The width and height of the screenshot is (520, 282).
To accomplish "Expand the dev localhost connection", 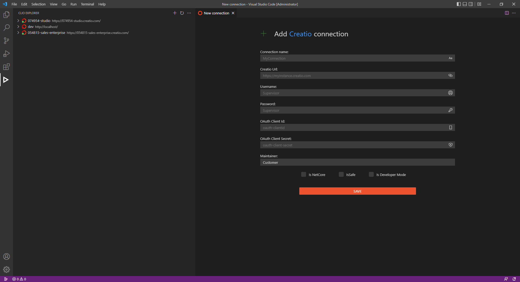I will click(x=18, y=27).
